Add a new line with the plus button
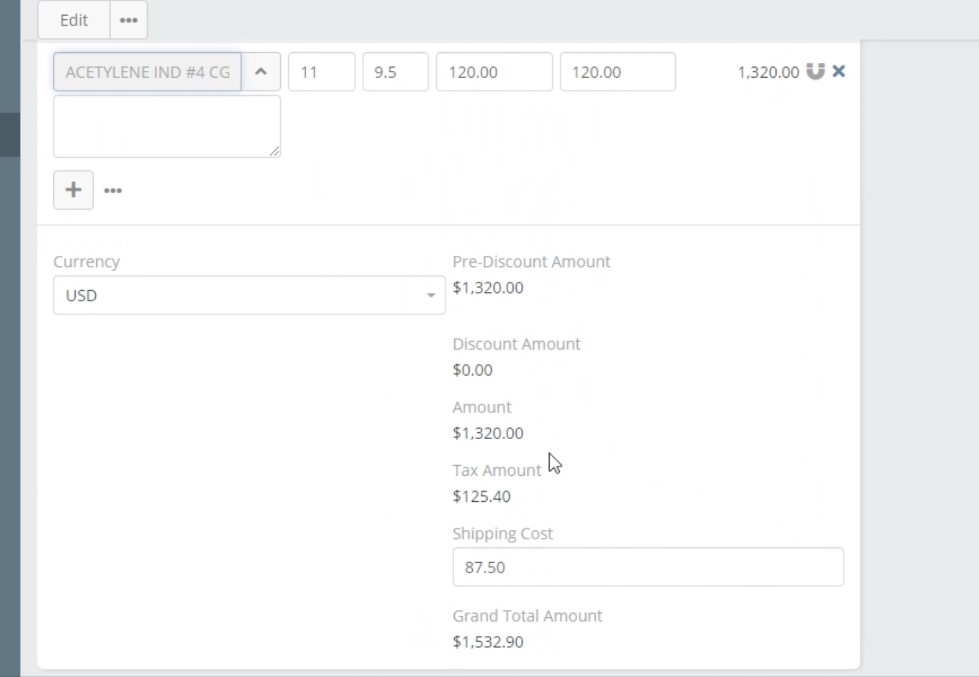The image size is (979, 677). (73, 190)
